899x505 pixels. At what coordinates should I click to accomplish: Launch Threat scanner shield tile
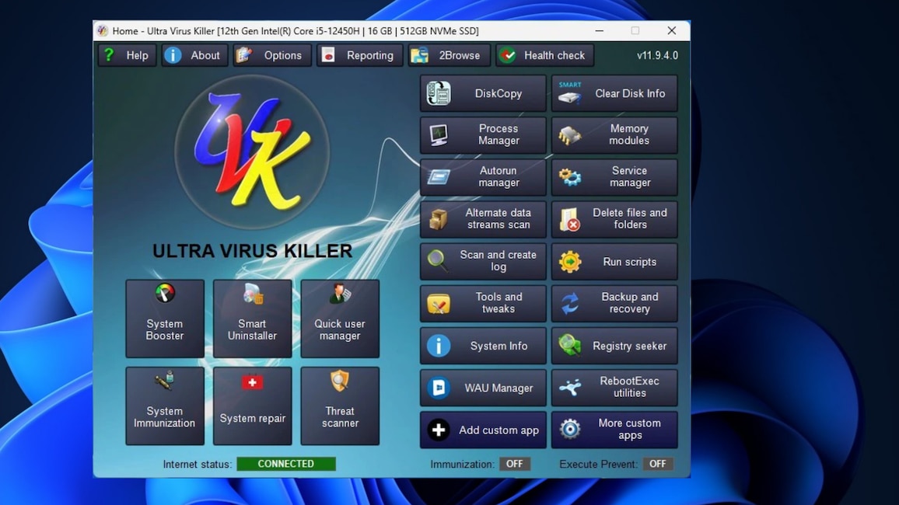(x=340, y=406)
